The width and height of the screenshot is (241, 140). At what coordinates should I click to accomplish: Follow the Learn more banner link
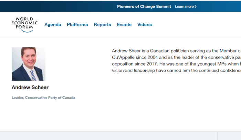(x=186, y=7)
